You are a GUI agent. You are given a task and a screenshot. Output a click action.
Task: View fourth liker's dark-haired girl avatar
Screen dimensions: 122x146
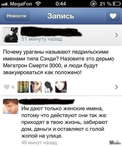[x=61, y=87]
